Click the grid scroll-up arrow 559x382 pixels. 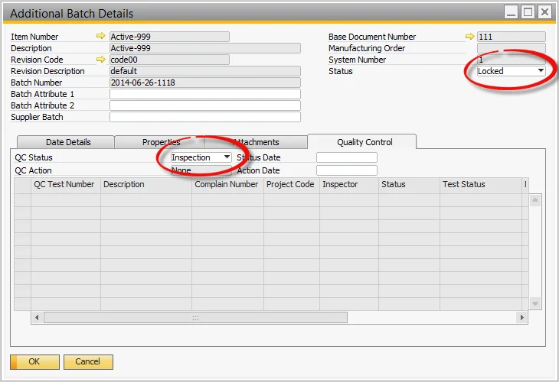[535, 200]
